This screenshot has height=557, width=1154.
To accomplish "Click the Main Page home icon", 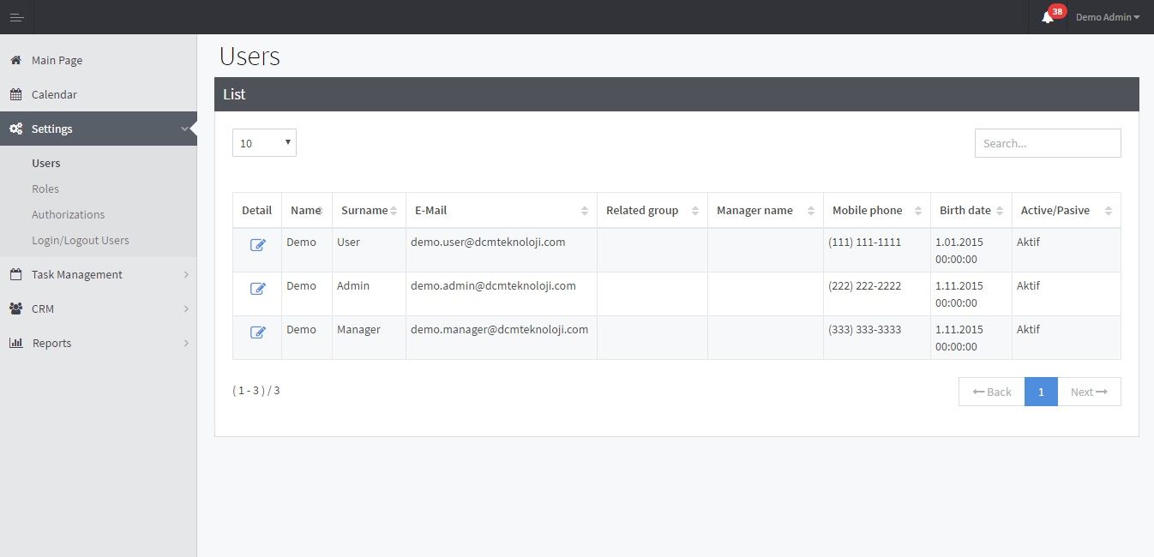I will [15, 60].
